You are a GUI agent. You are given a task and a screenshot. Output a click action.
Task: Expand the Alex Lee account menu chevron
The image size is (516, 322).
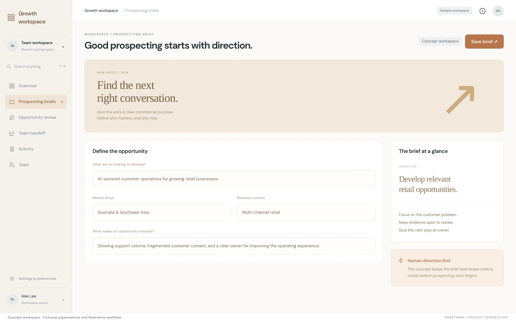point(63,300)
